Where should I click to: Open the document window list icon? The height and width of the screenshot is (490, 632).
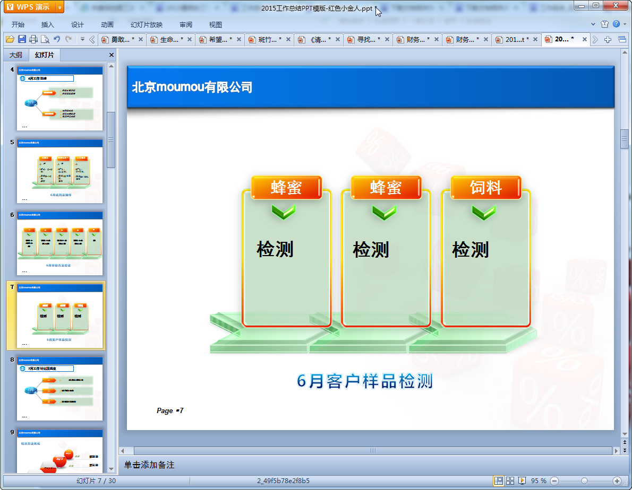[622, 39]
